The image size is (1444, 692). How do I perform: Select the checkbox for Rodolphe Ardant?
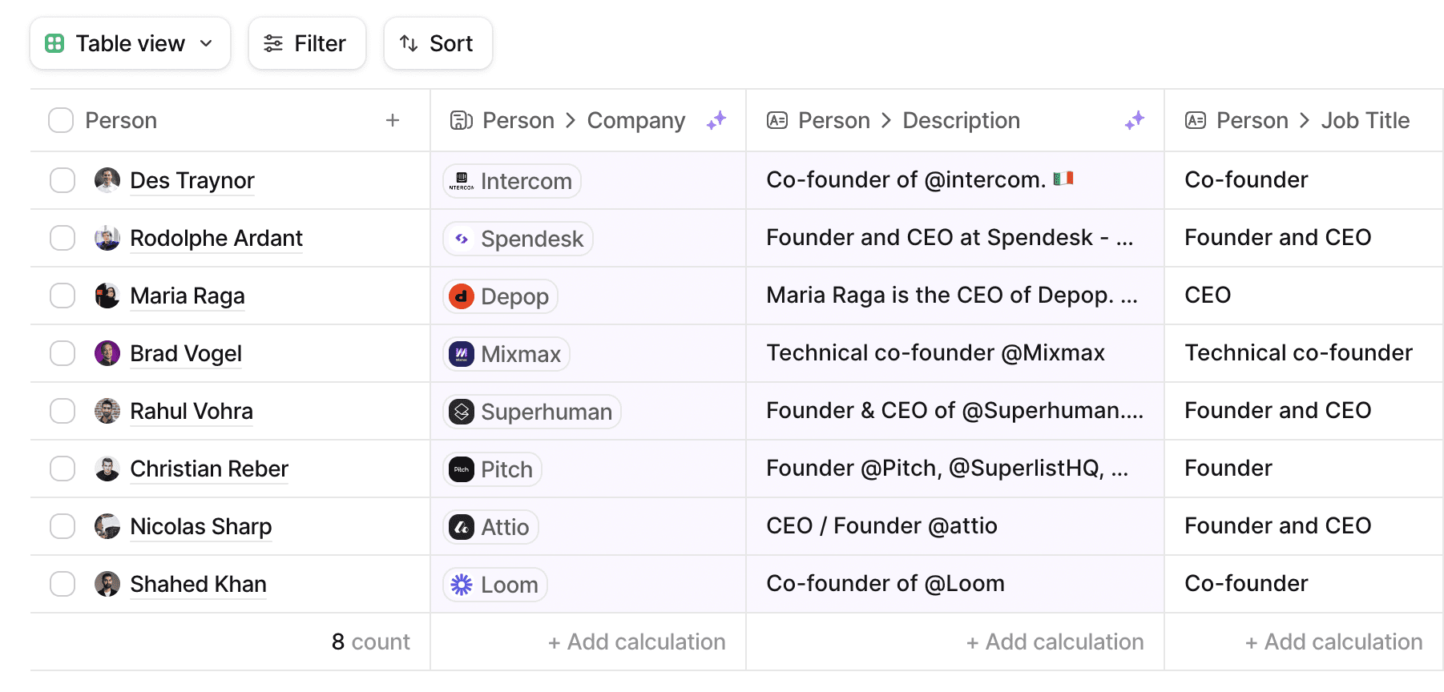coord(63,238)
